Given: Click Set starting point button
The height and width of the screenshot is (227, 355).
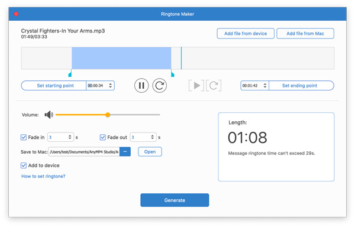Looking at the screenshot, I should [x=54, y=86].
